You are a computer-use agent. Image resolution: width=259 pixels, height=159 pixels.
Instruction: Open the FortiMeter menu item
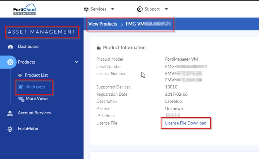[x=28, y=129]
